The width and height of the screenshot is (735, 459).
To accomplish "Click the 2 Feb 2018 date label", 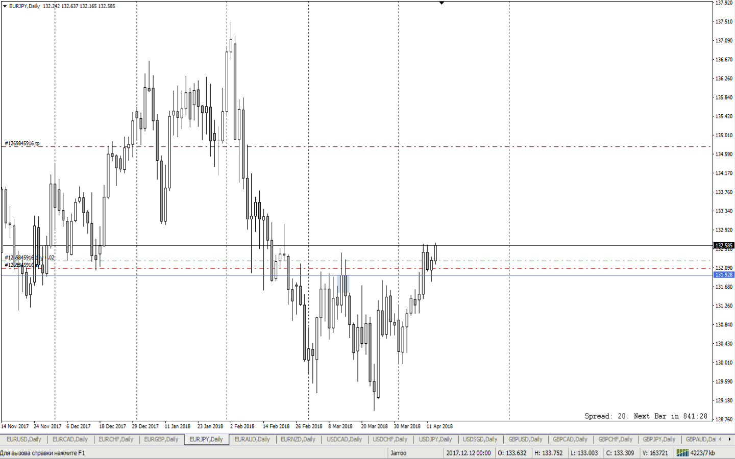I will 242,426.
